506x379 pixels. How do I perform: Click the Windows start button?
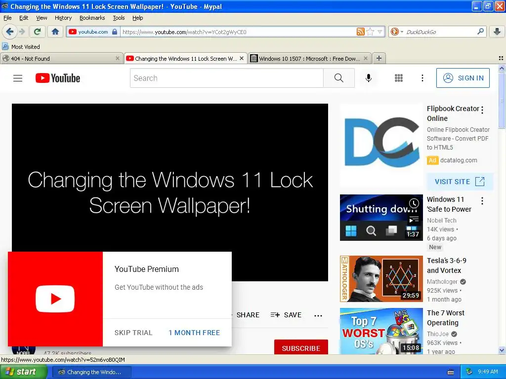tap(24, 372)
